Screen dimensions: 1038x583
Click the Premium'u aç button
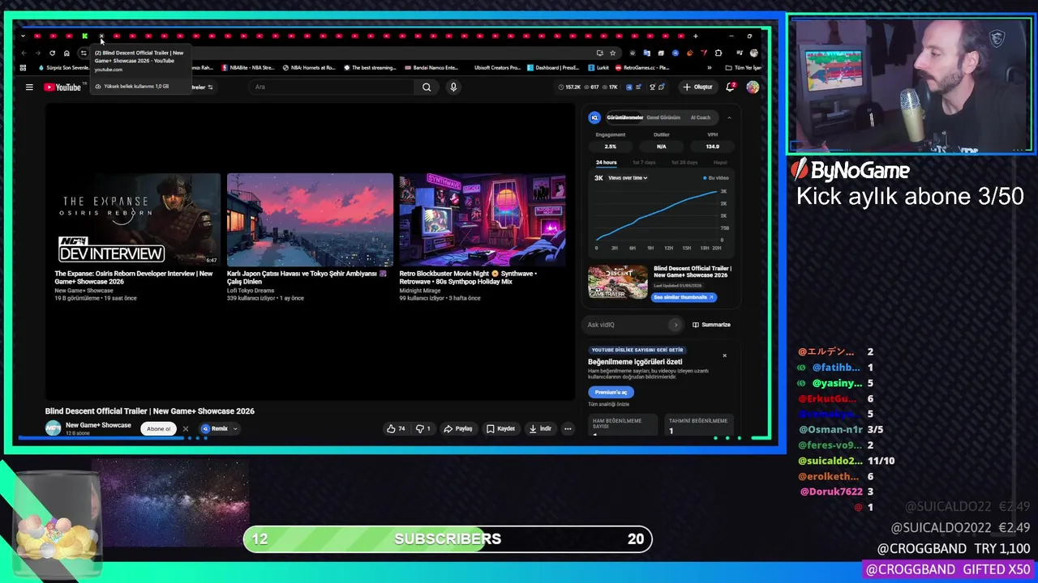[x=611, y=392]
